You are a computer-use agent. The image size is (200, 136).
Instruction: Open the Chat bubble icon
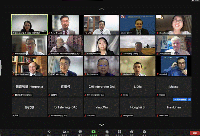tap(80, 132)
